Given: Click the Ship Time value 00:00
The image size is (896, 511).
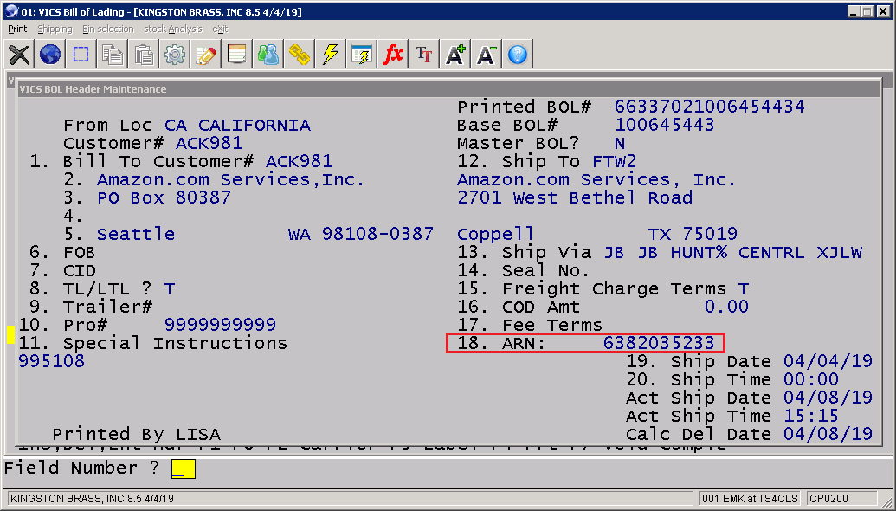Looking at the screenshot, I should tap(811, 379).
